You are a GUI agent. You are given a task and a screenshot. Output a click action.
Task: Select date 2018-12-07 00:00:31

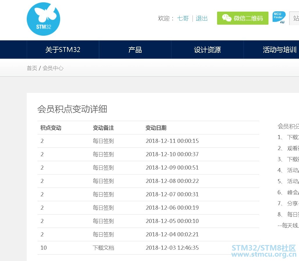pos(172,194)
